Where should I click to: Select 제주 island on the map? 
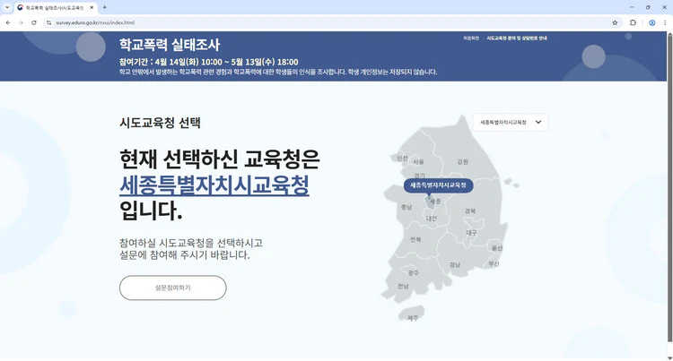[x=413, y=314]
